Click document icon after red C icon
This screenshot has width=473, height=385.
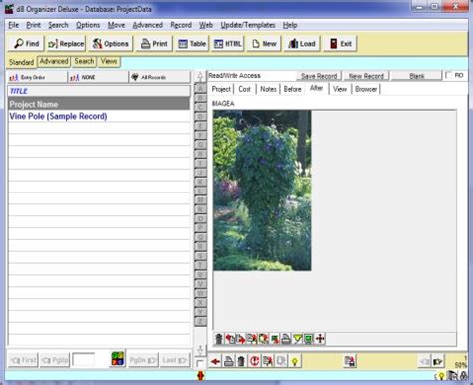[x=268, y=361]
